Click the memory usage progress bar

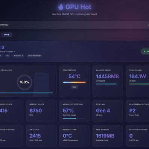coord(108,84)
